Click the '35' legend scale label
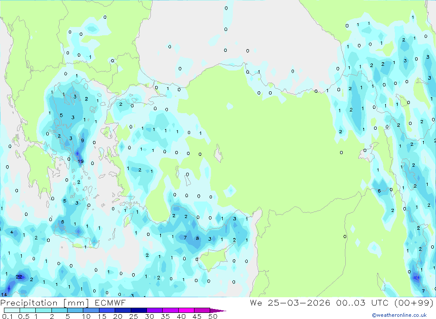 (165, 316)
